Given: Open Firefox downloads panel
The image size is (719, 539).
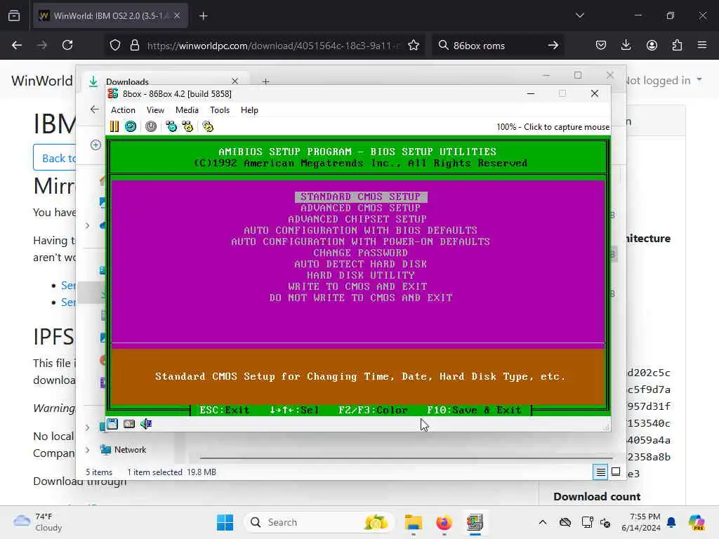Looking at the screenshot, I should 626,46.
